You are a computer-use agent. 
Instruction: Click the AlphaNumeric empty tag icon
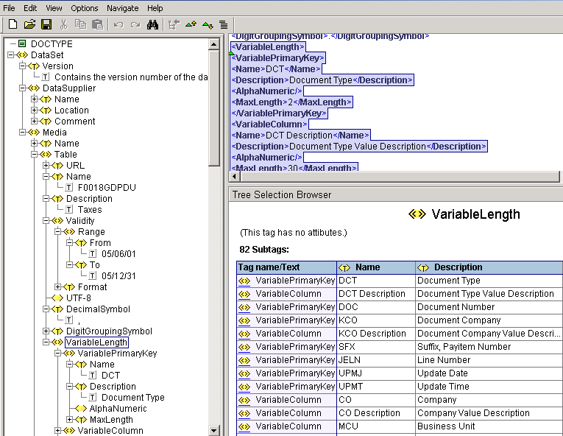click(81, 408)
